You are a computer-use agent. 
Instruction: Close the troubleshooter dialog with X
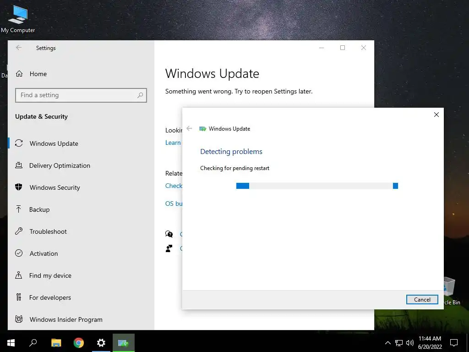tap(436, 115)
